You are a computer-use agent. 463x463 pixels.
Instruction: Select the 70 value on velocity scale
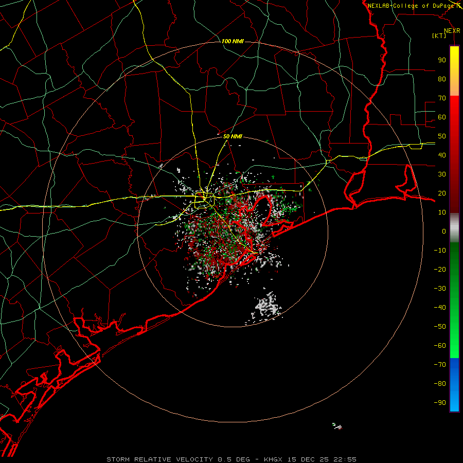[442, 98]
